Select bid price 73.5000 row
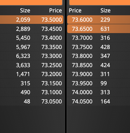 click(x=32, y=20)
